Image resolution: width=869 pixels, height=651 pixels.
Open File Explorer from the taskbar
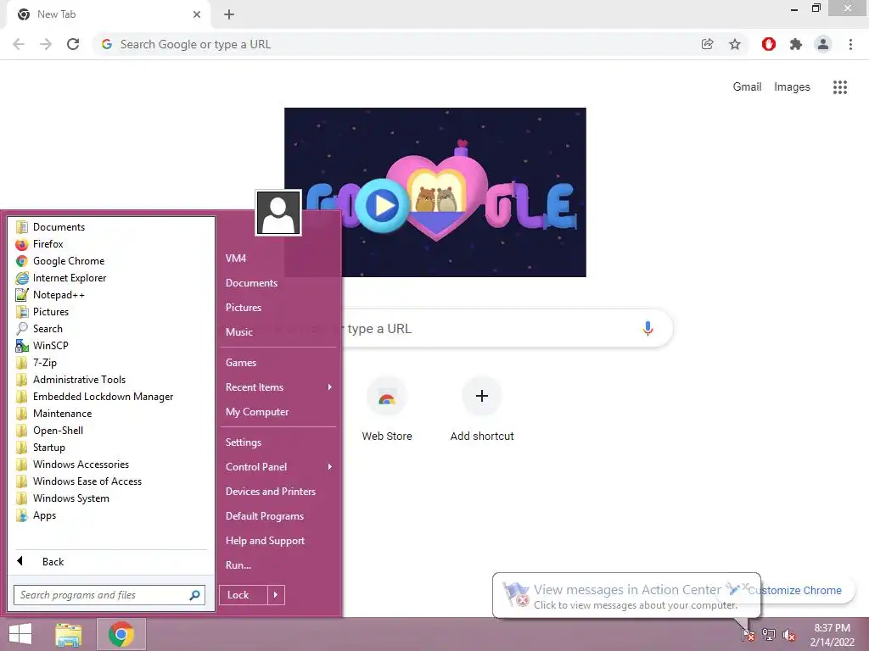pyautogui.click(x=68, y=634)
